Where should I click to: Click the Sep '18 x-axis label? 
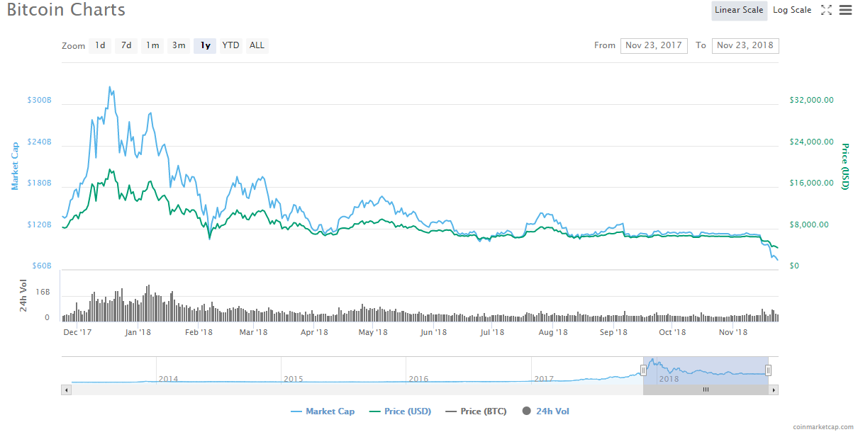tap(613, 332)
